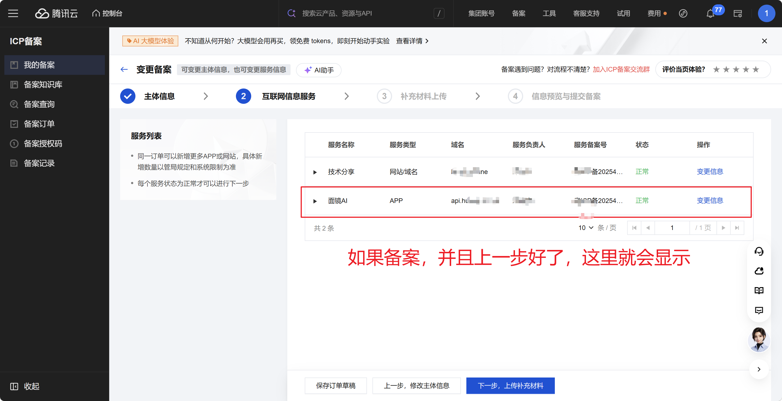Click the circular music-note style icon in header
The width and height of the screenshot is (782, 401).
(683, 13)
